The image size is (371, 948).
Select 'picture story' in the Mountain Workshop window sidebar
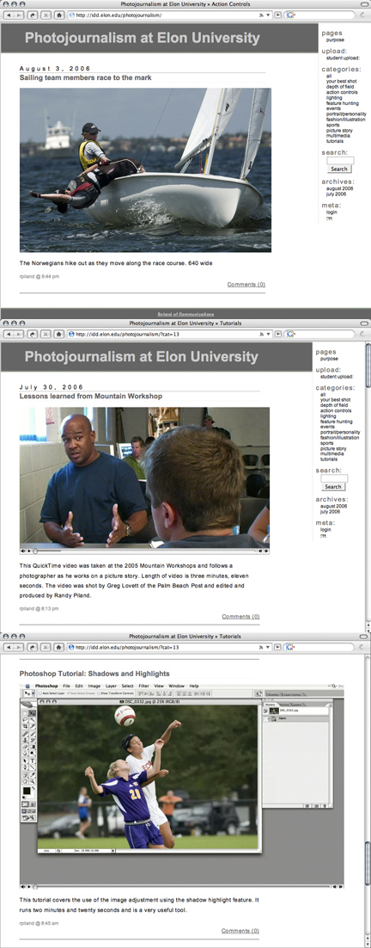pyautogui.click(x=333, y=448)
